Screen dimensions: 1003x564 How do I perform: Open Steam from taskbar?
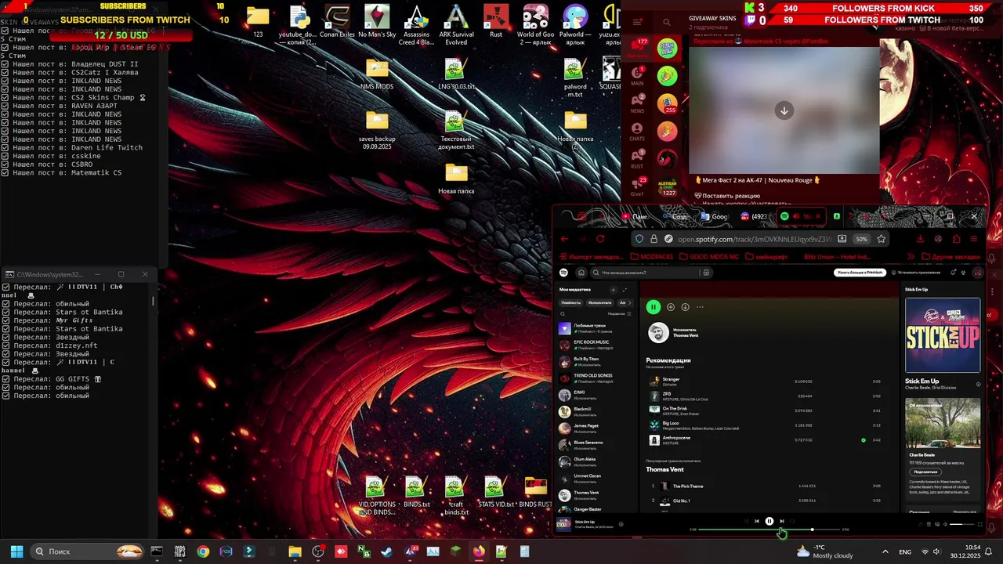387,551
